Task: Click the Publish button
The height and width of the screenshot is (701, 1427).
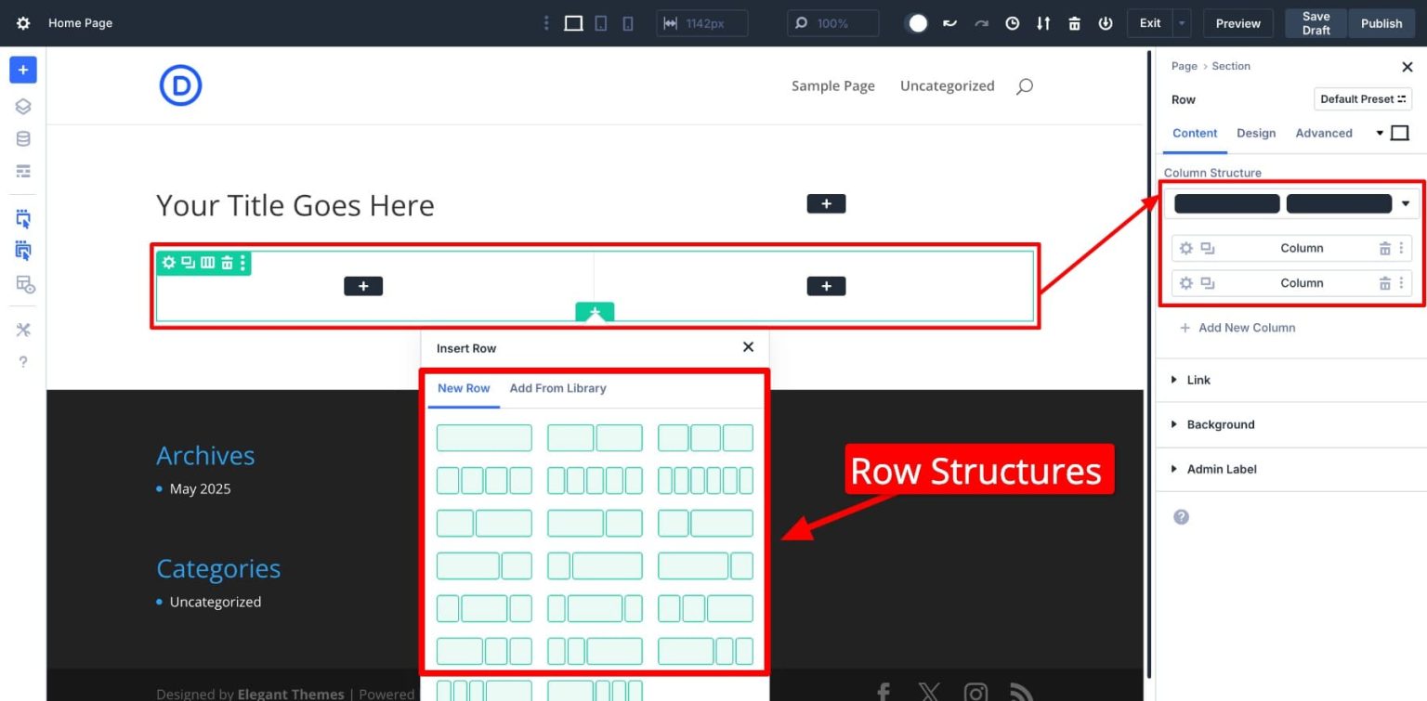Action: pyautogui.click(x=1381, y=23)
